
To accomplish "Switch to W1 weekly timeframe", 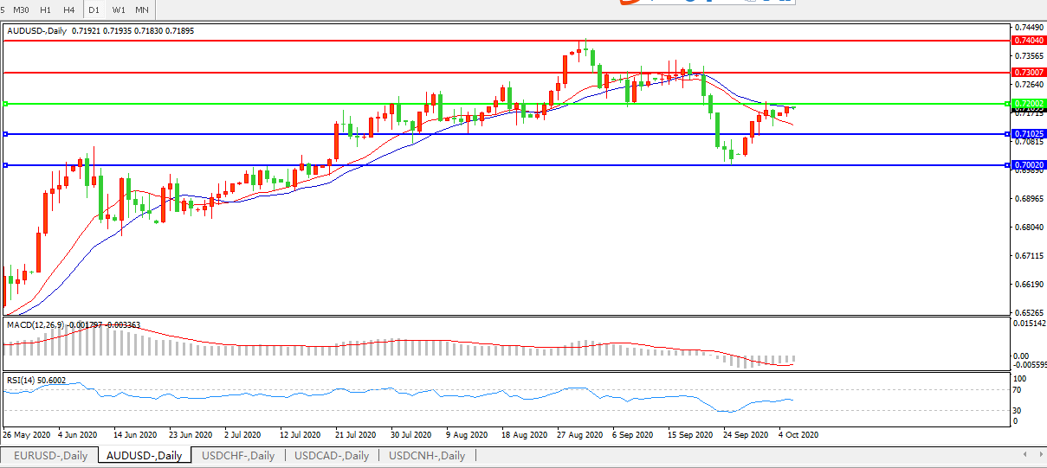I will coord(119,10).
